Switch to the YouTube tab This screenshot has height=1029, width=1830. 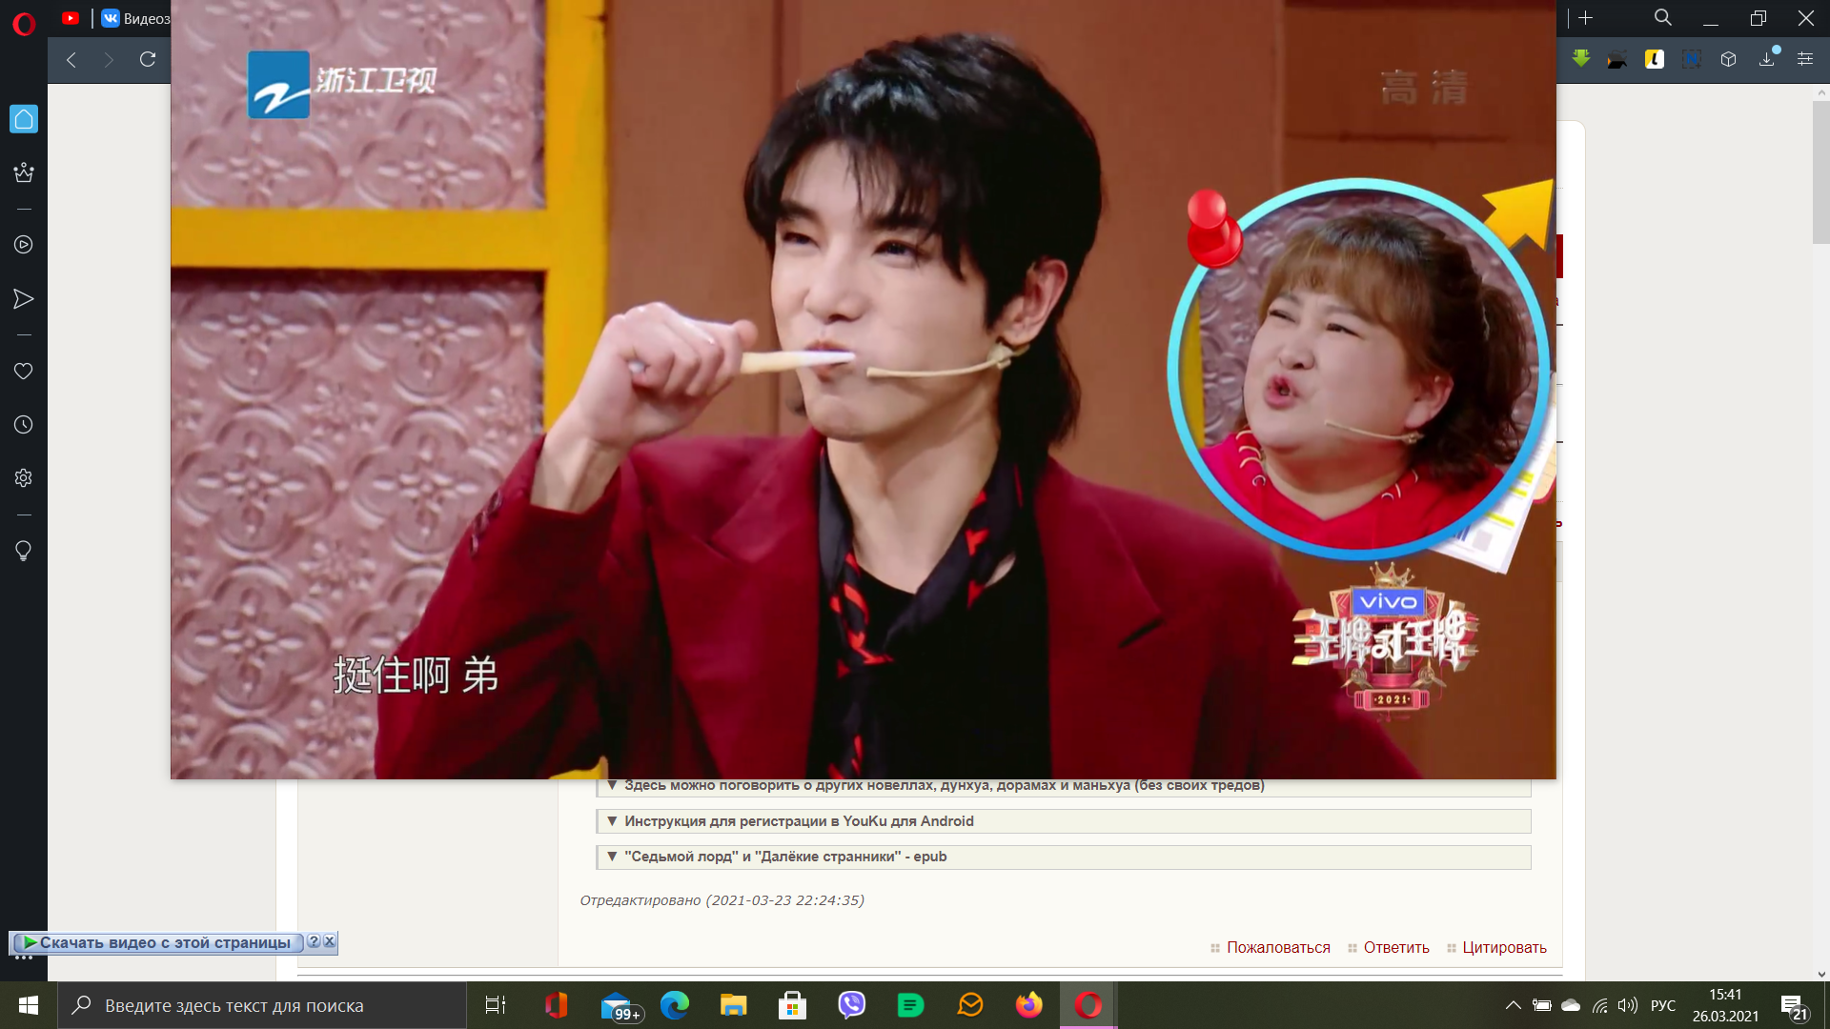coord(71,18)
